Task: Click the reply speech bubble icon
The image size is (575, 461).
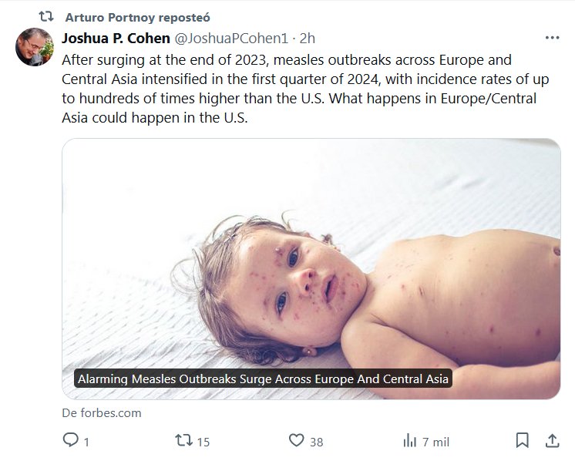Action: (x=70, y=441)
